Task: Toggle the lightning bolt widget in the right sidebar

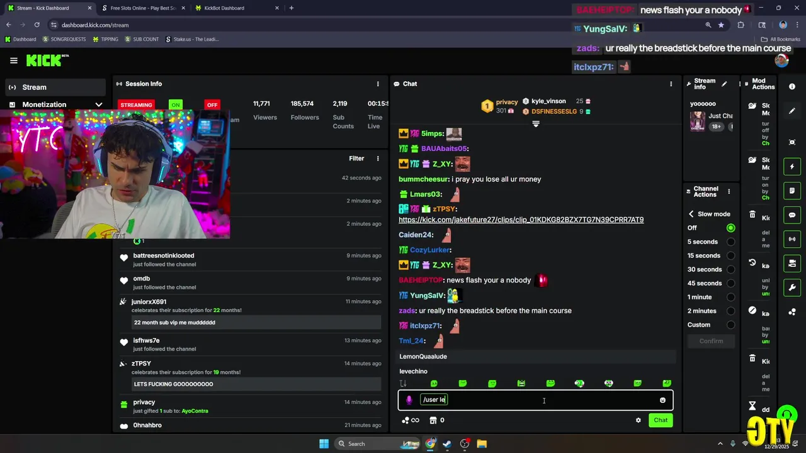Action: coord(792,167)
